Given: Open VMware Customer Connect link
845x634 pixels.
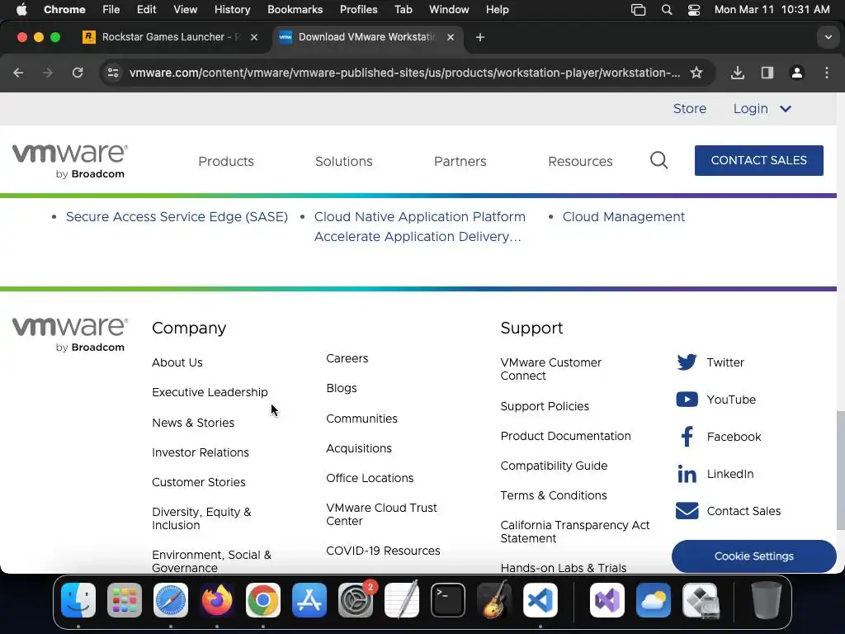Looking at the screenshot, I should click(x=550, y=369).
